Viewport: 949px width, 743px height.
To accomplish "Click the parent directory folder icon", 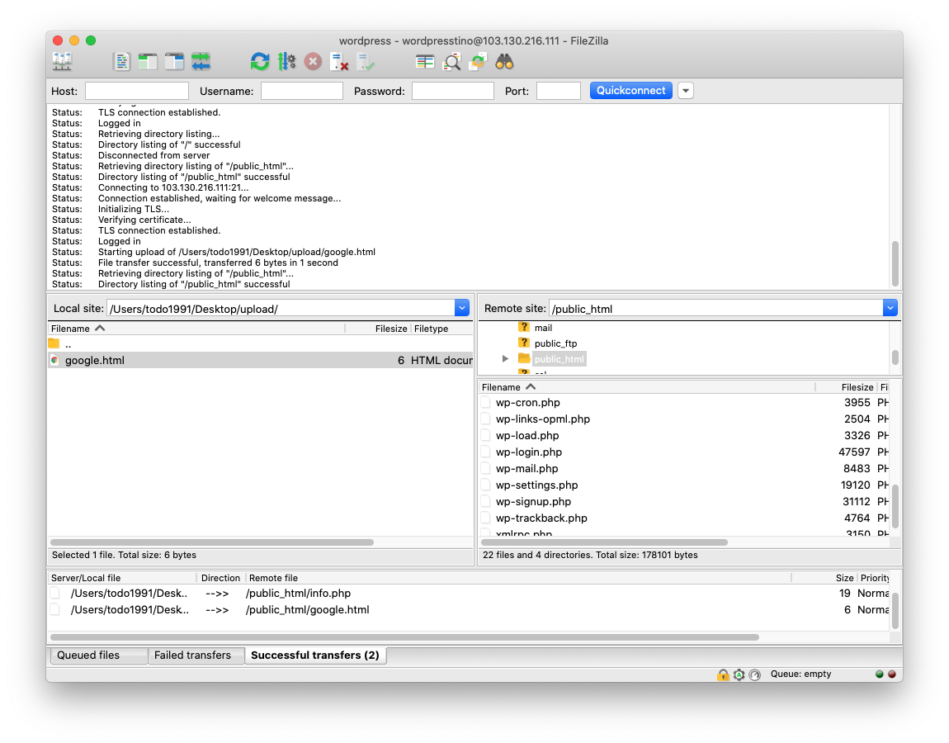I will click(54, 344).
